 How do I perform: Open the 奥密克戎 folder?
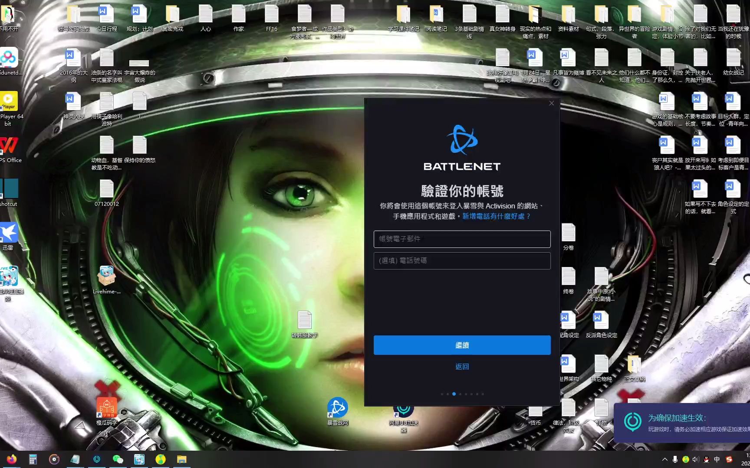(173, 18)
